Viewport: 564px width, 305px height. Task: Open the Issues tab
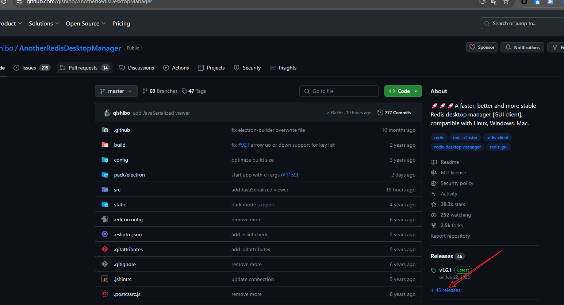tap(32, 68)
